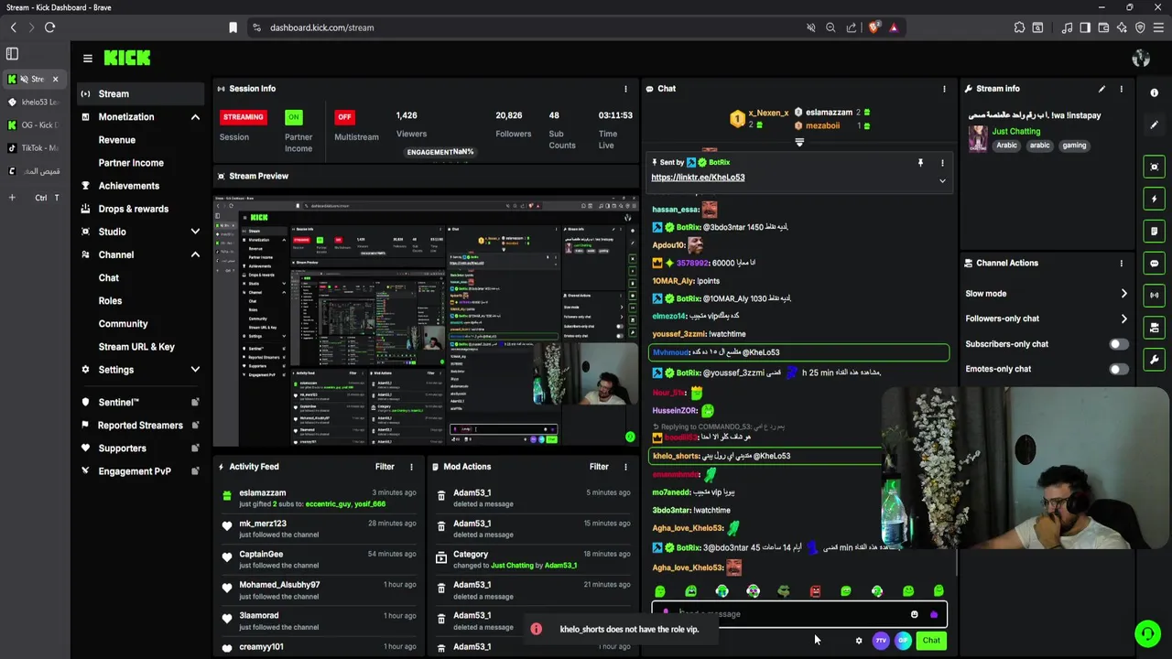This screenshot has width=1172, height=659.
Task: Open Partner Income page
Action: [131, 163]
